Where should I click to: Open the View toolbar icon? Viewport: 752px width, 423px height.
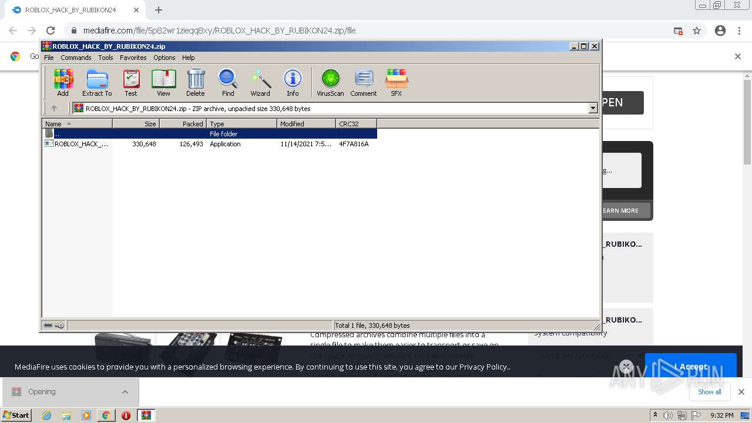163,82
